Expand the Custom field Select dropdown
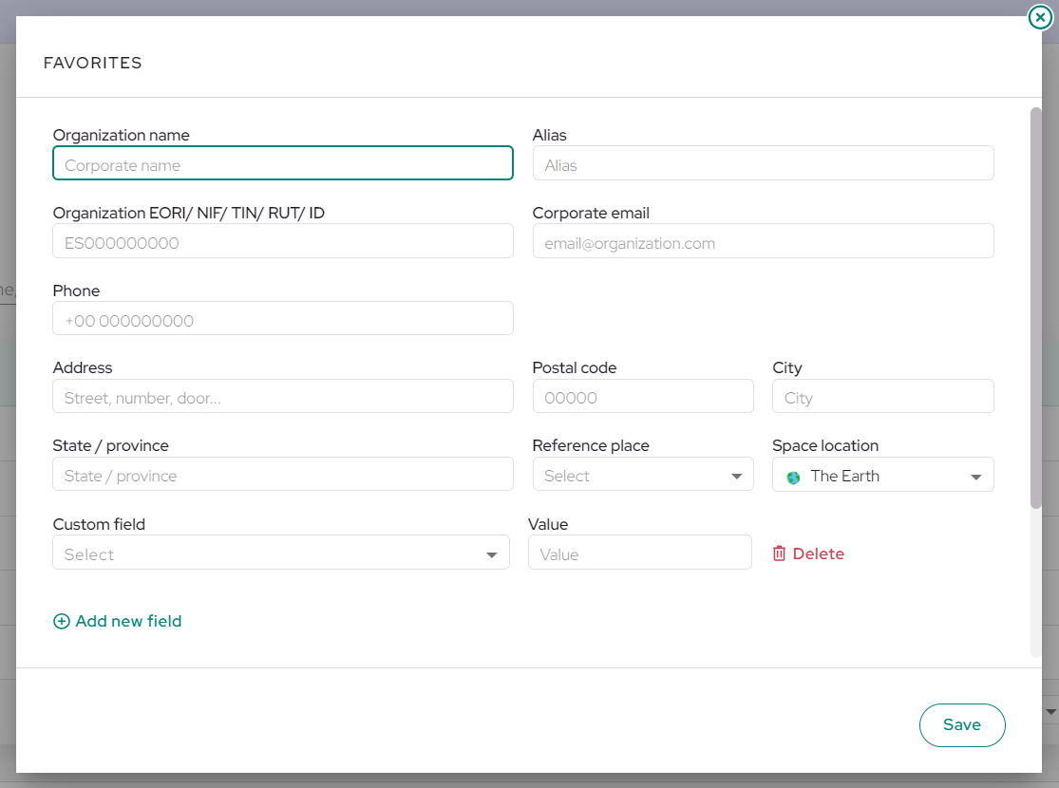The width and height of the screenshot is (1059, 788). 281,553
